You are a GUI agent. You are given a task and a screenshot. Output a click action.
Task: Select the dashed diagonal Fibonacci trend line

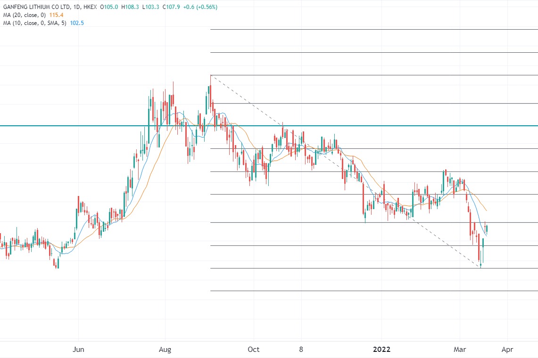point(330,160)
